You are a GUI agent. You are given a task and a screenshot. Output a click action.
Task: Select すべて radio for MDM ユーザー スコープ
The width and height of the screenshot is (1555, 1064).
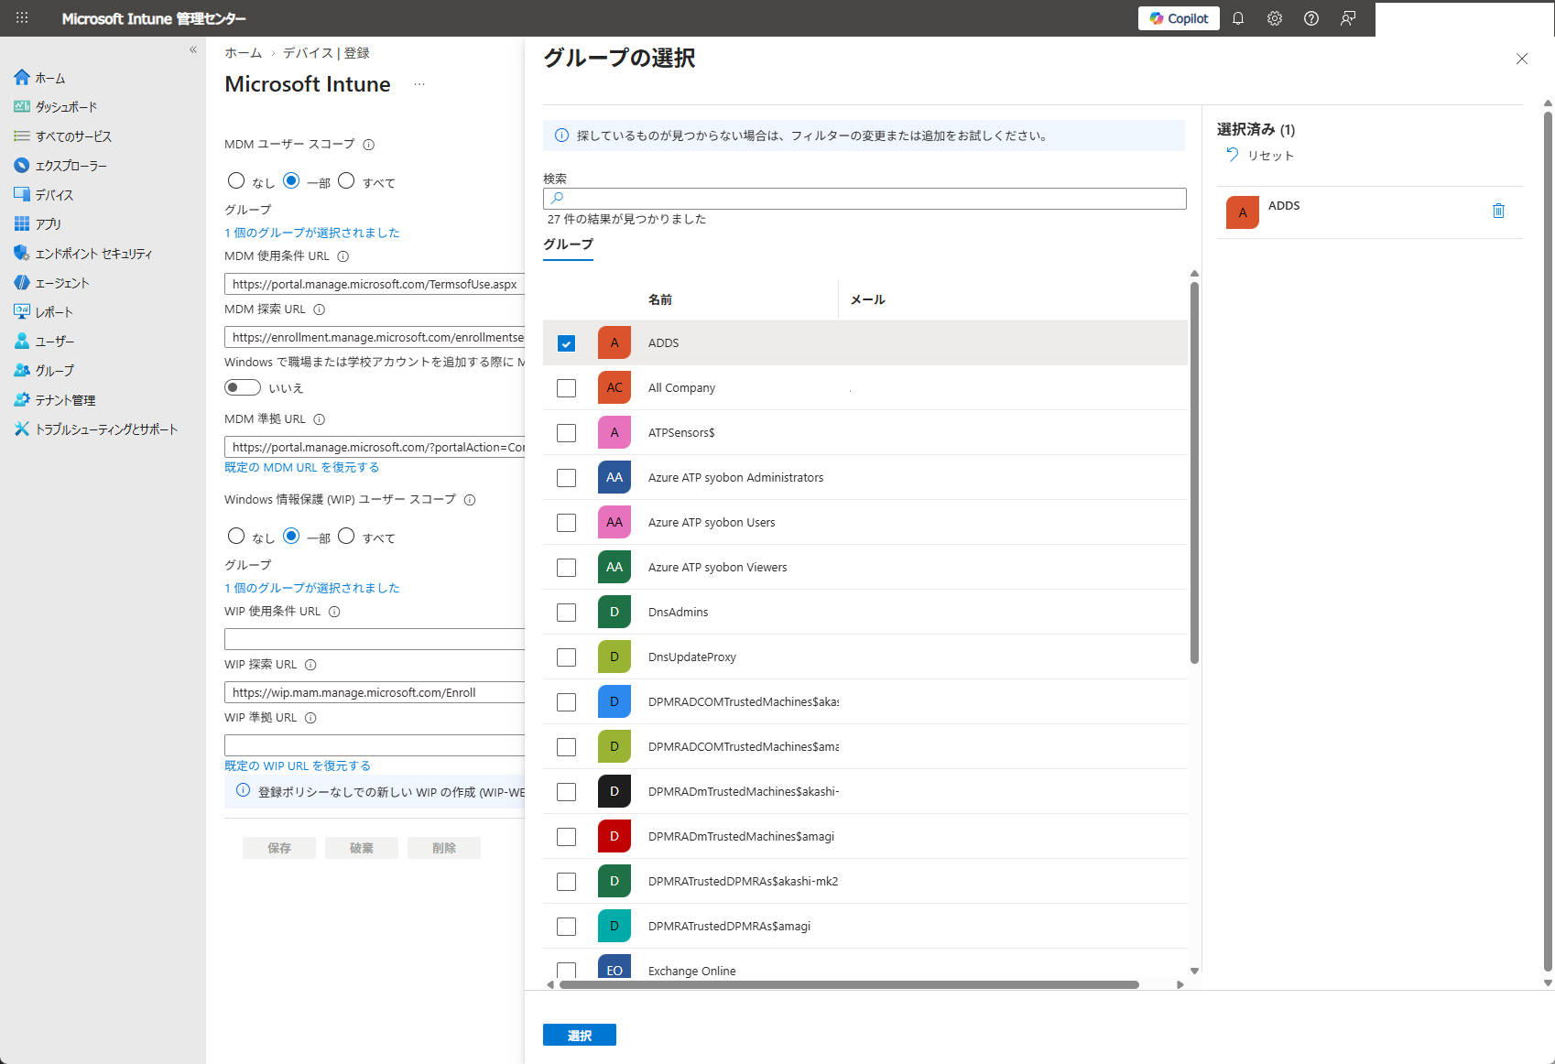pos(346,180)
